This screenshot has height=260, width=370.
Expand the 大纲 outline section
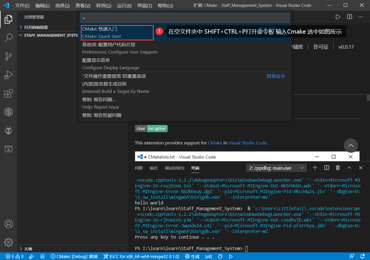click(73, 249)
